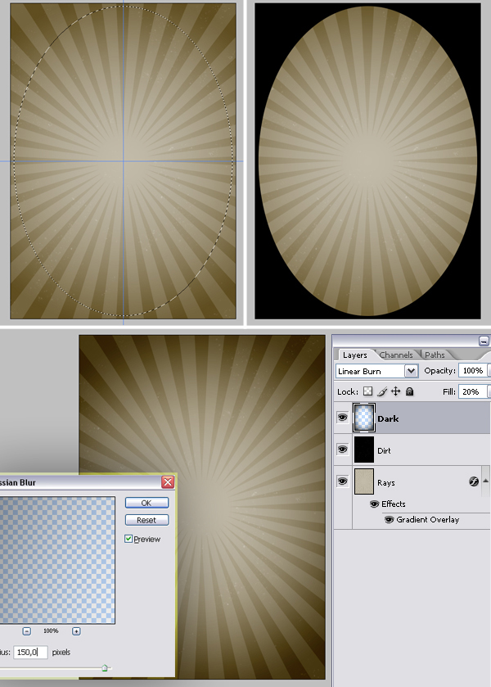Click the Reset button in Gaussian Blur
This screenshot has height=687, width=491.
coord(146,520)
